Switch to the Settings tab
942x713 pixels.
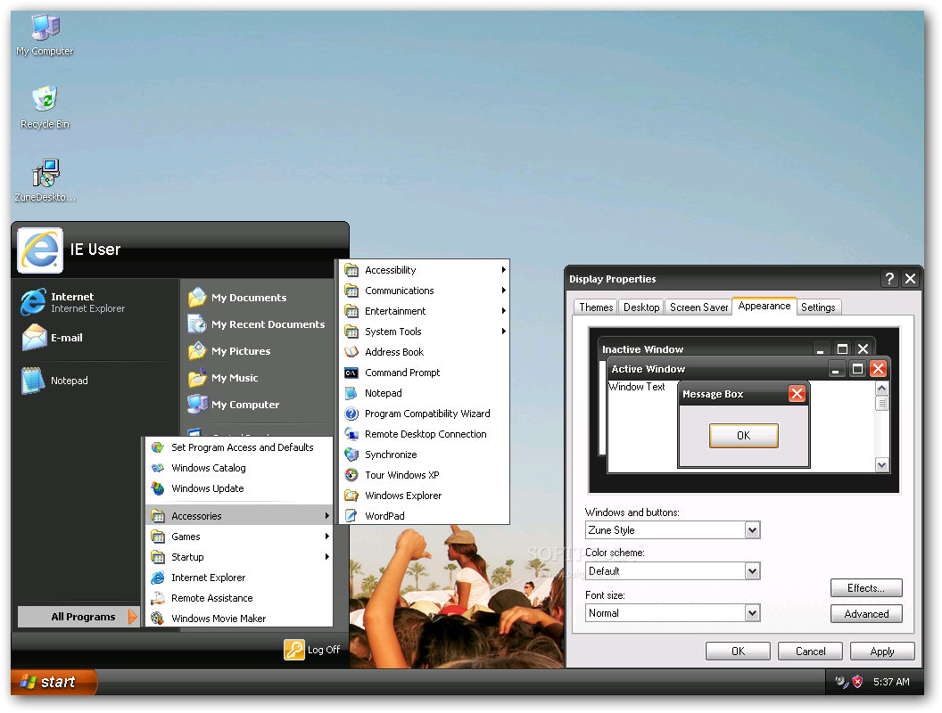818,307
